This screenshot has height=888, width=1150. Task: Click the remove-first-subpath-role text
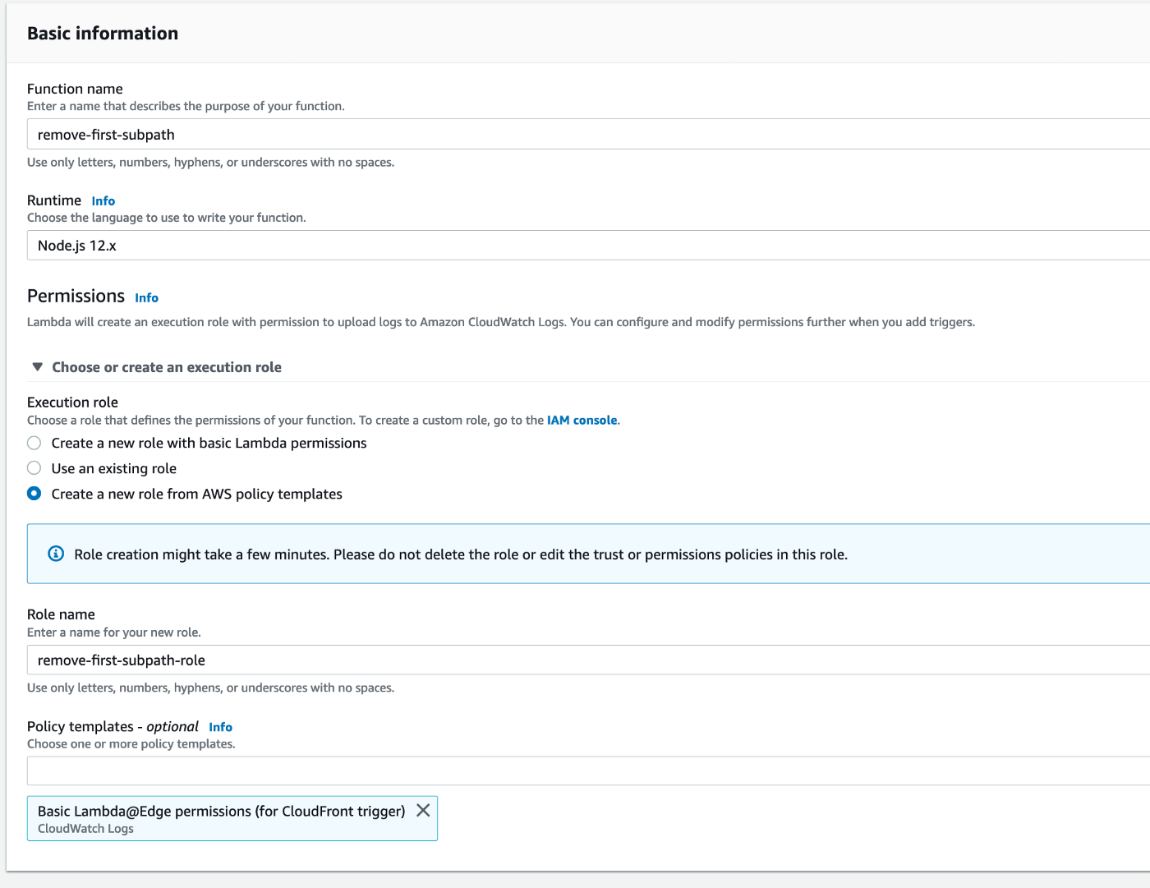121,660
